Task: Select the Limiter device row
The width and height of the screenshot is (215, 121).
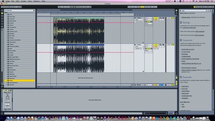Action: [20, 53]
